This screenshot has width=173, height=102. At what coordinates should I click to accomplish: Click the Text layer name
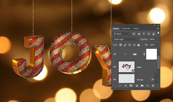coord(139,67)
